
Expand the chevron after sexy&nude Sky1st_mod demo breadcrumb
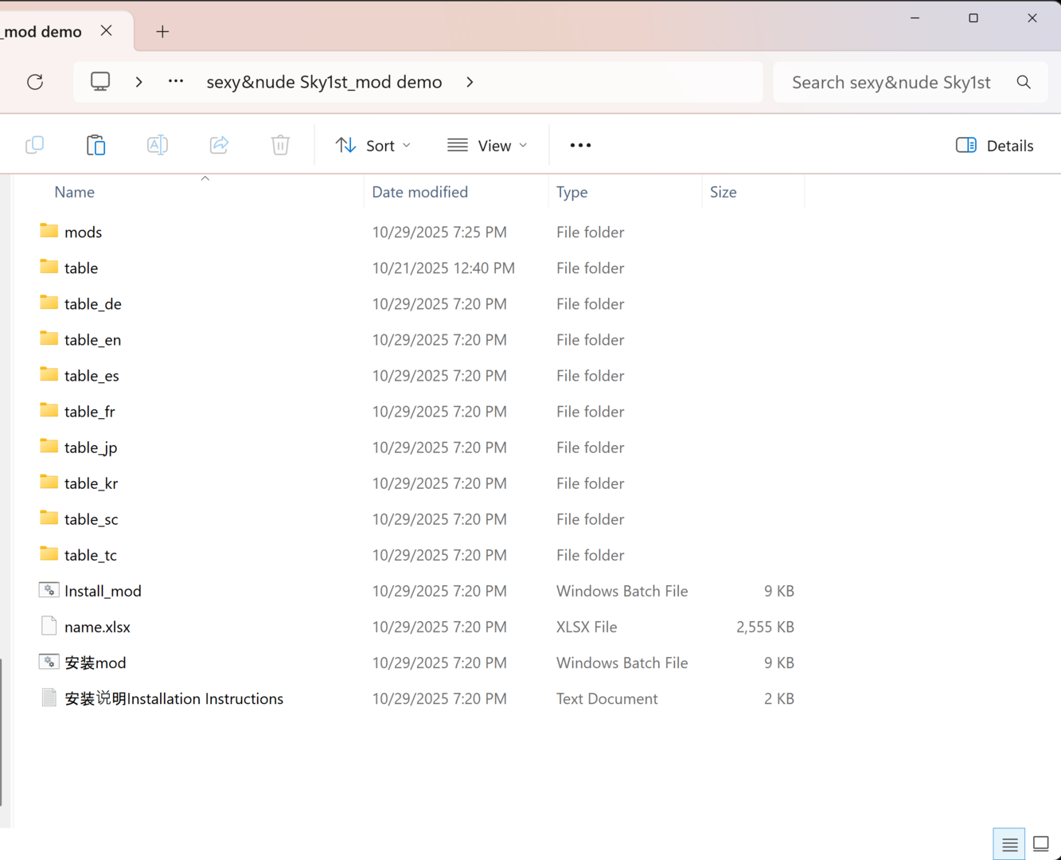[470, 82]
